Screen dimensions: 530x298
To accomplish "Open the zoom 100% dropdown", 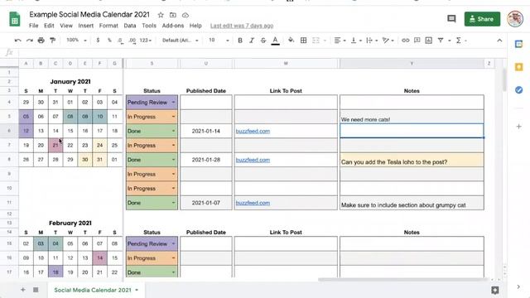I will pyautogui.click(x=76, y=41).
